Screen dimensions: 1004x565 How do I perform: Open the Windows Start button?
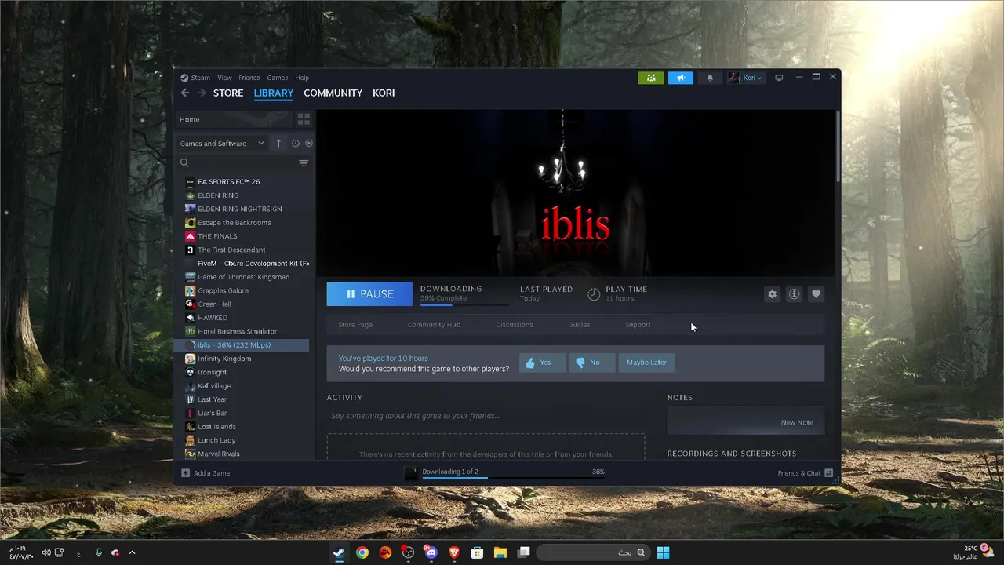663,552
